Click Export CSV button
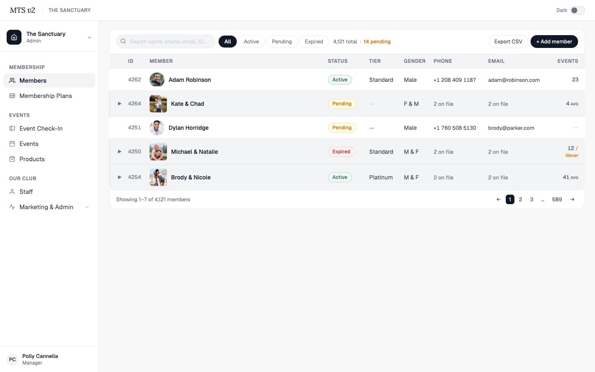 click(x=508, y=41)
